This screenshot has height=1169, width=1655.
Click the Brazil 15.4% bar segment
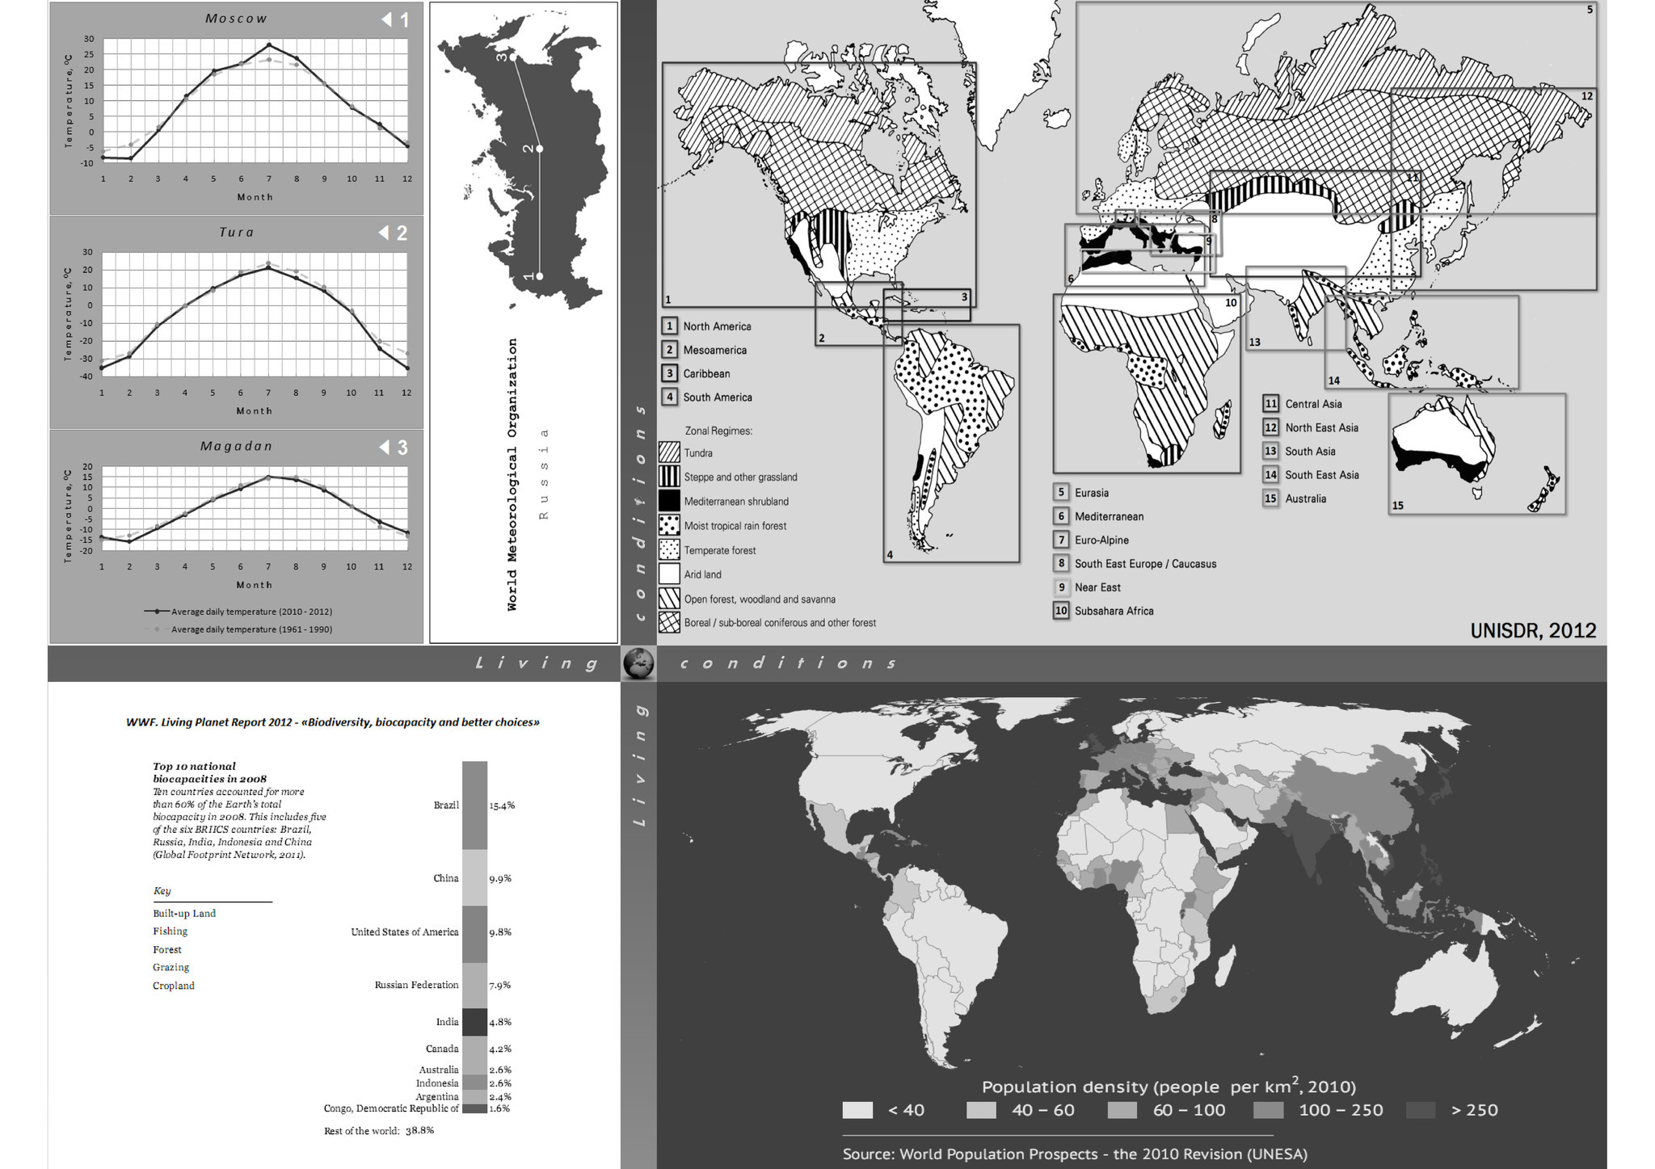tap(474, 805)
